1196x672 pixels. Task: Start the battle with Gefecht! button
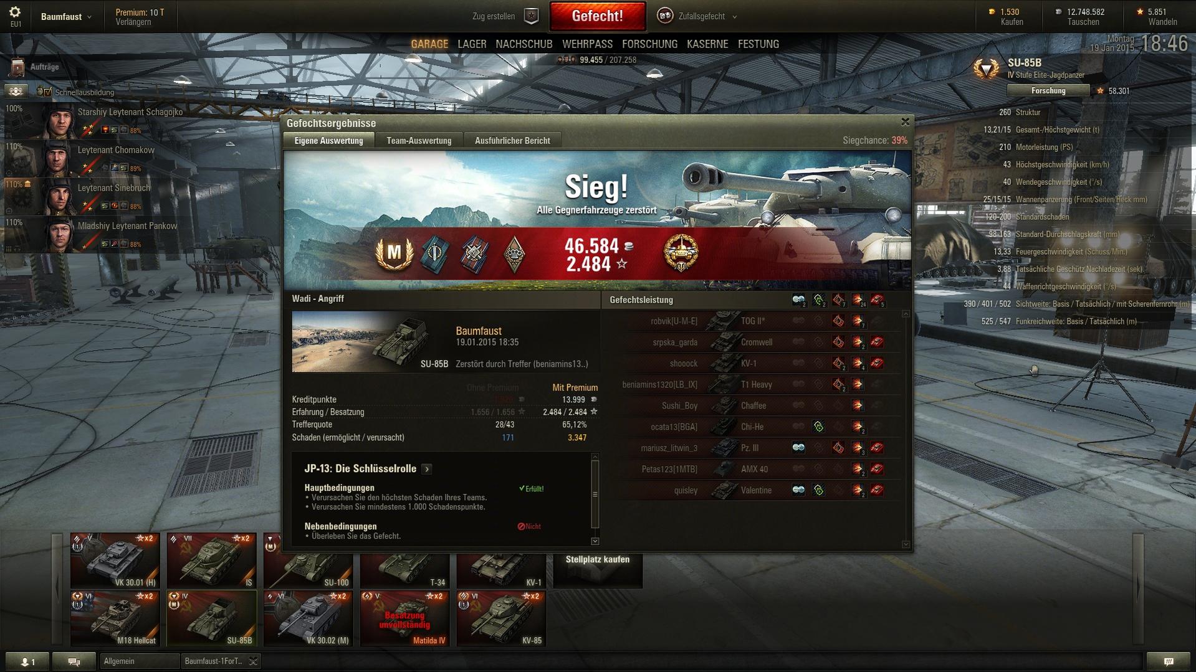point(597,16)
